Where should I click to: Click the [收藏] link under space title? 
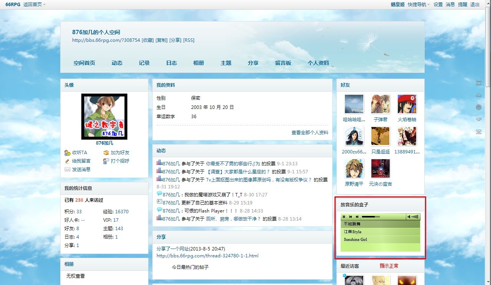click(148, 40)
